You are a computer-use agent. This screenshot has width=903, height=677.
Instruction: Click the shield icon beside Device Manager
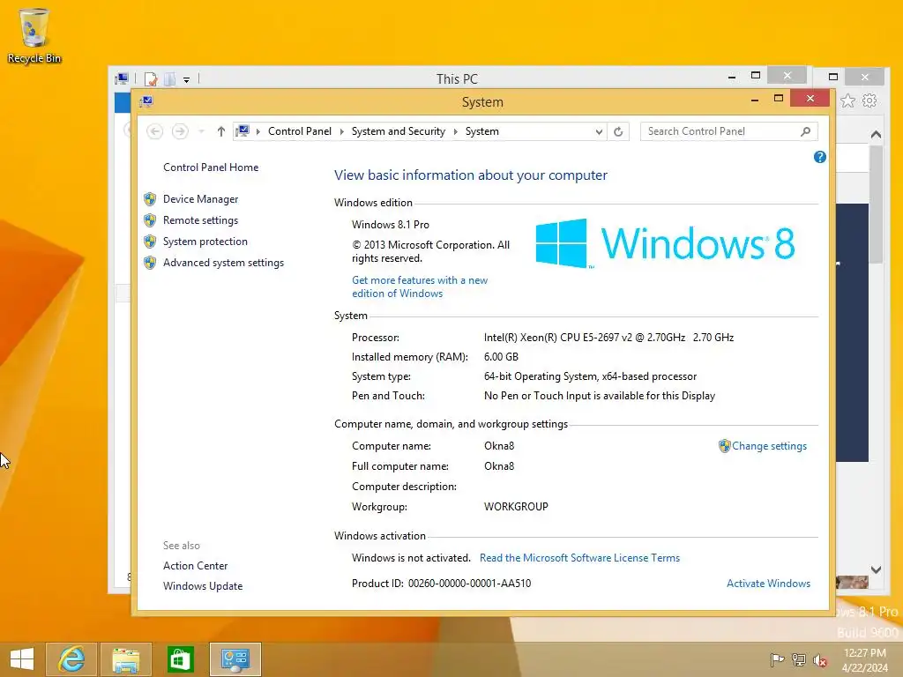coord(150,199)
